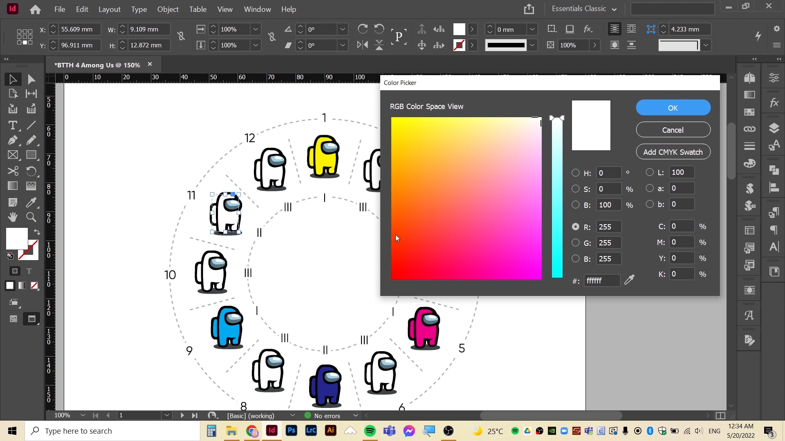Click the Share document icon
The height and width of the screenshot is (441, 785).
pos(529,9)
